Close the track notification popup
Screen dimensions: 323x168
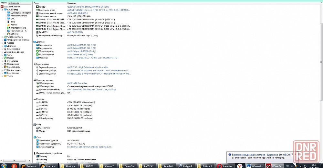(x=296, y=154)
